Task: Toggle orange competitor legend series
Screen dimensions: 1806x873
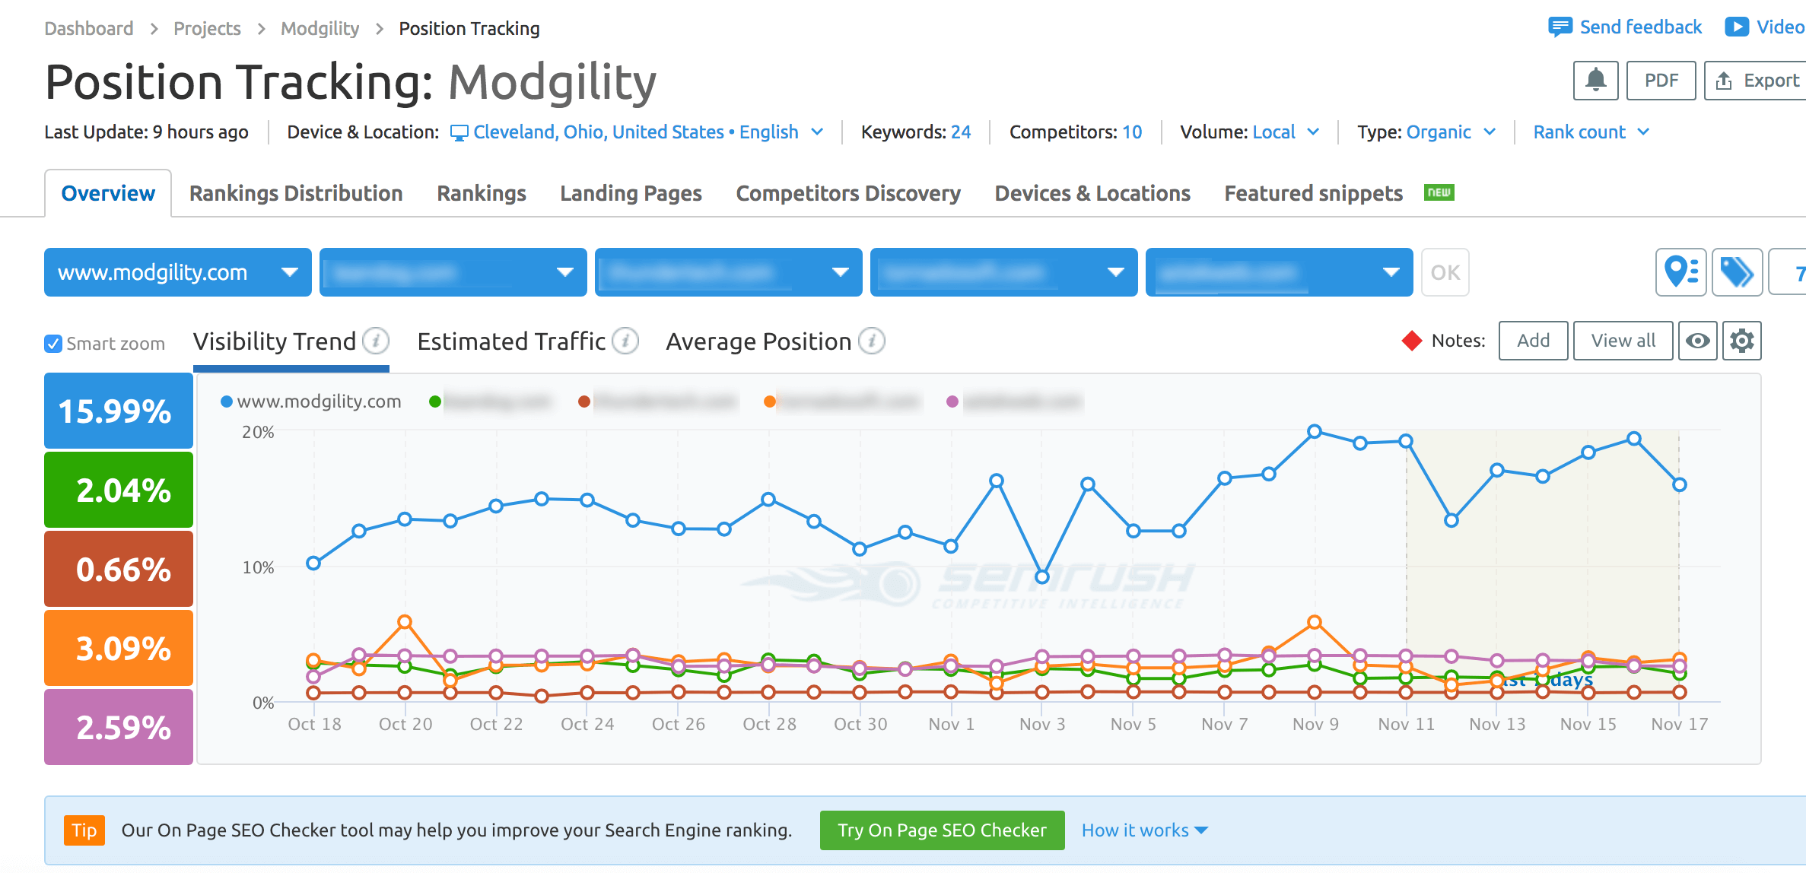Action: pyautogui.click(x=842, y=402)
